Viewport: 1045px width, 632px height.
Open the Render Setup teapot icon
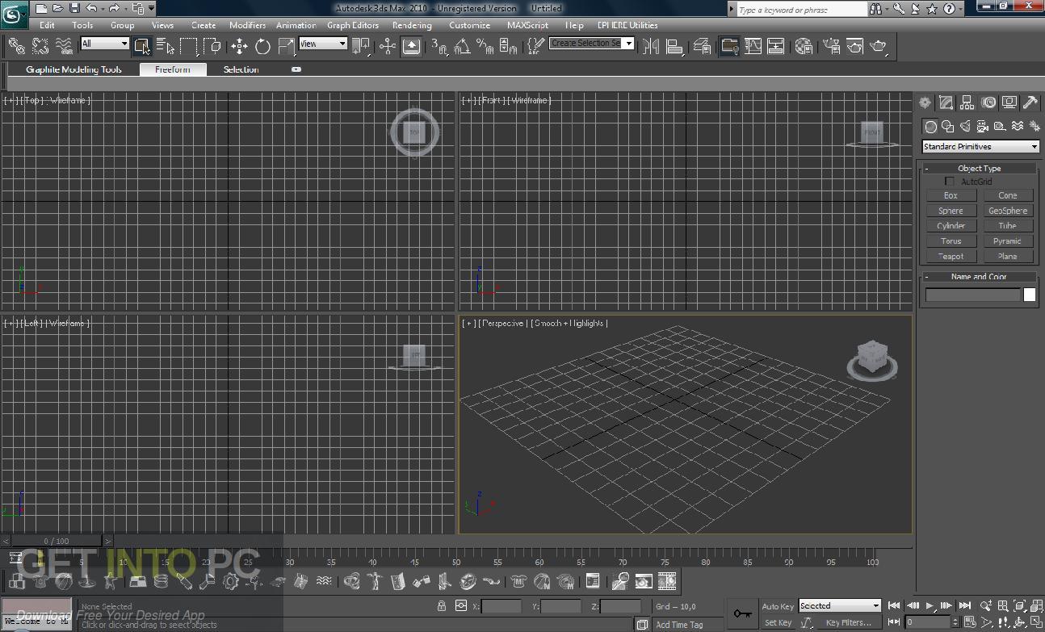click(833, 46)
